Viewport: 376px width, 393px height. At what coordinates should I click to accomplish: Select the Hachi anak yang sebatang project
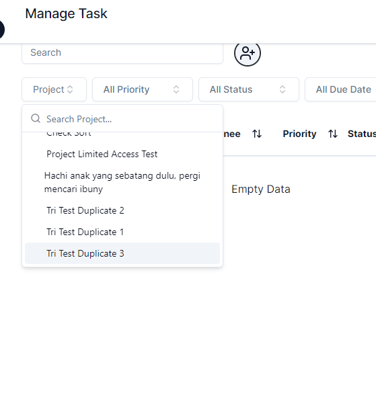pos(122,183)
